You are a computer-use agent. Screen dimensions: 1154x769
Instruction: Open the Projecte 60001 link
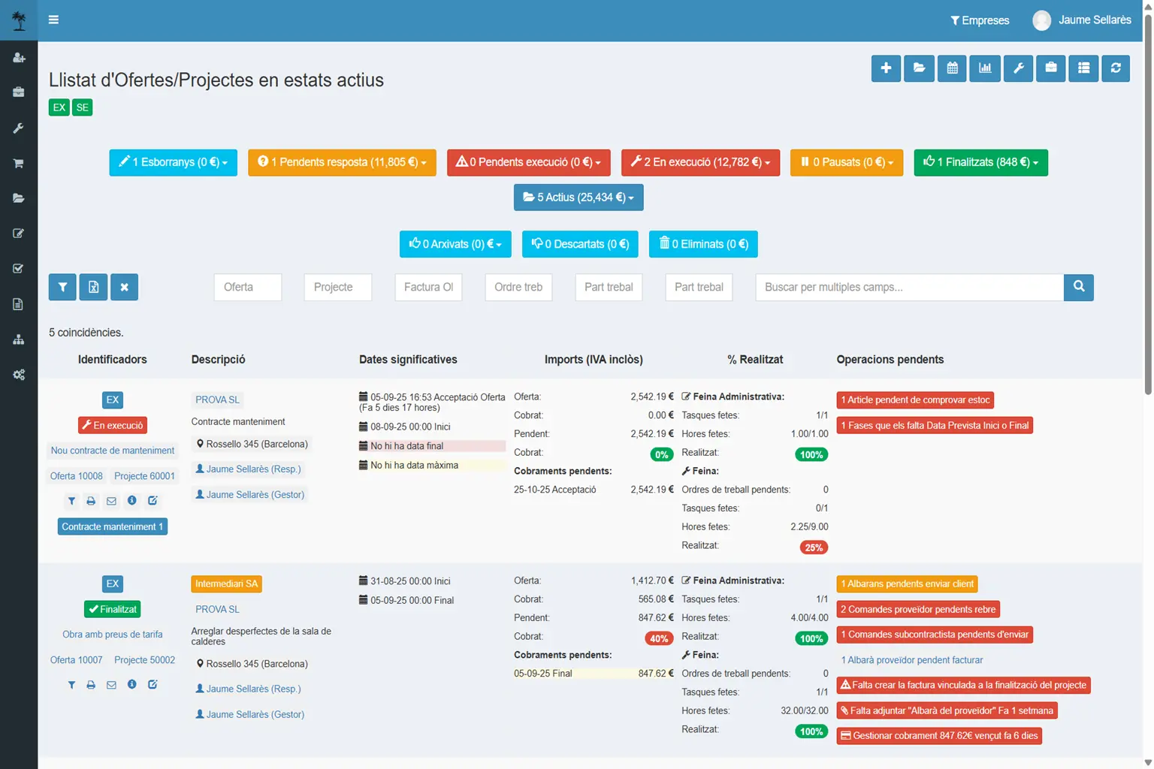pos(144,476)
